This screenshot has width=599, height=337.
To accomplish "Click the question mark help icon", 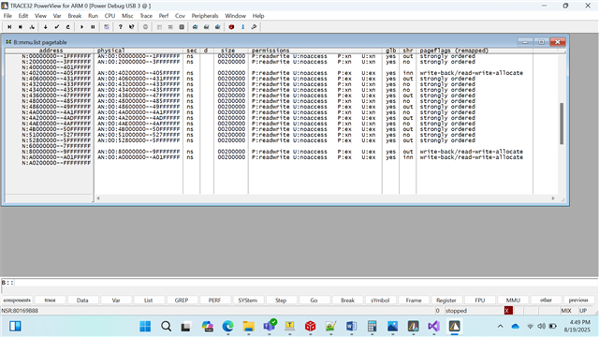I will pos(121,27).
